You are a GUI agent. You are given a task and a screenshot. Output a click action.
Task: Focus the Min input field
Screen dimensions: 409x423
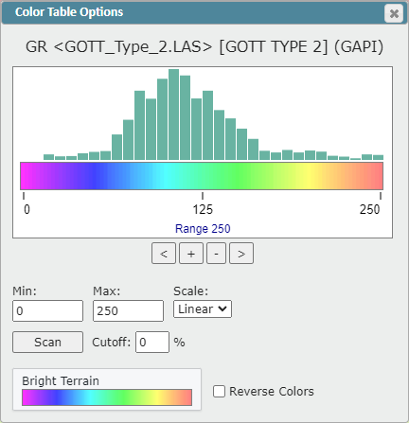[x=47, y=311]
